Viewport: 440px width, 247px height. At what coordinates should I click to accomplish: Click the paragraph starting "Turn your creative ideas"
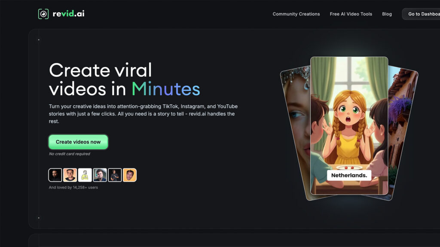click(x=143, y=114)
